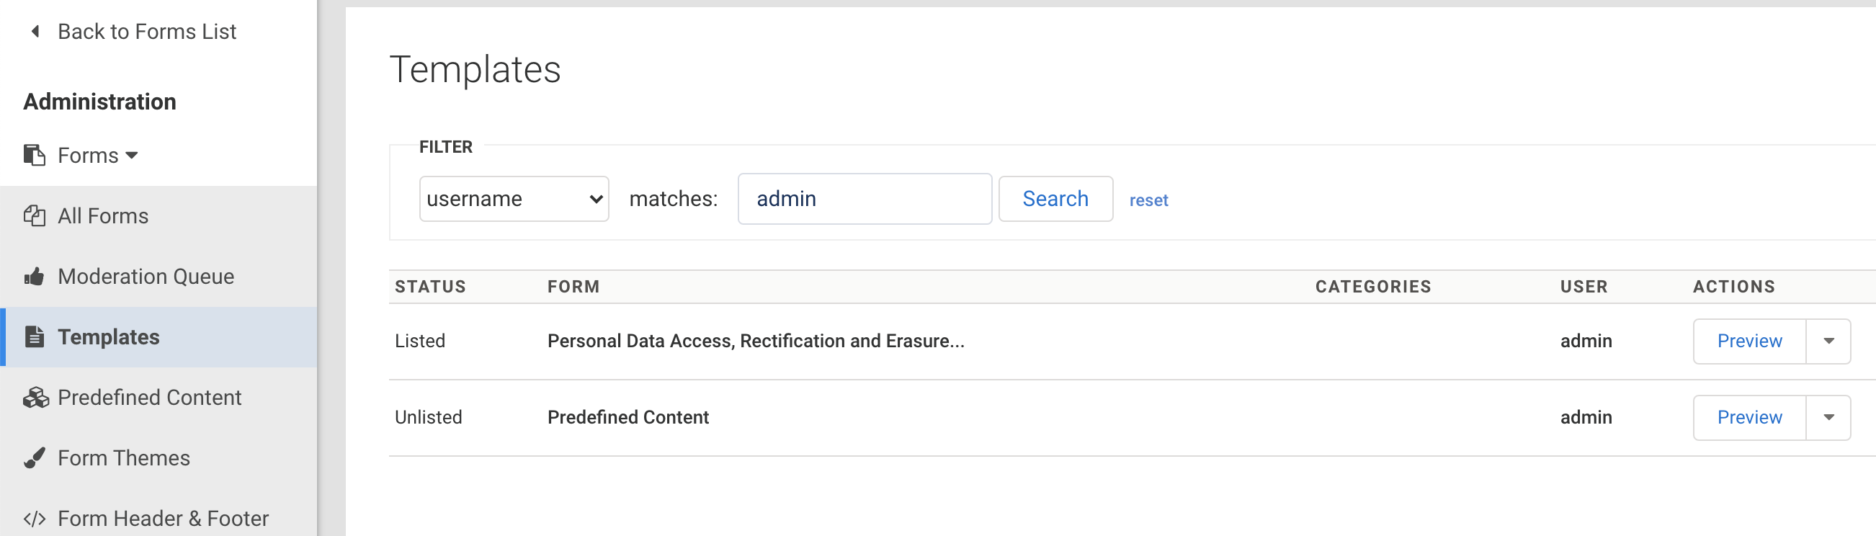The width and height of the screenshot is (1876, 536).
Task: Click the Form Header & Footer code icon
Action: coord(35,519)
